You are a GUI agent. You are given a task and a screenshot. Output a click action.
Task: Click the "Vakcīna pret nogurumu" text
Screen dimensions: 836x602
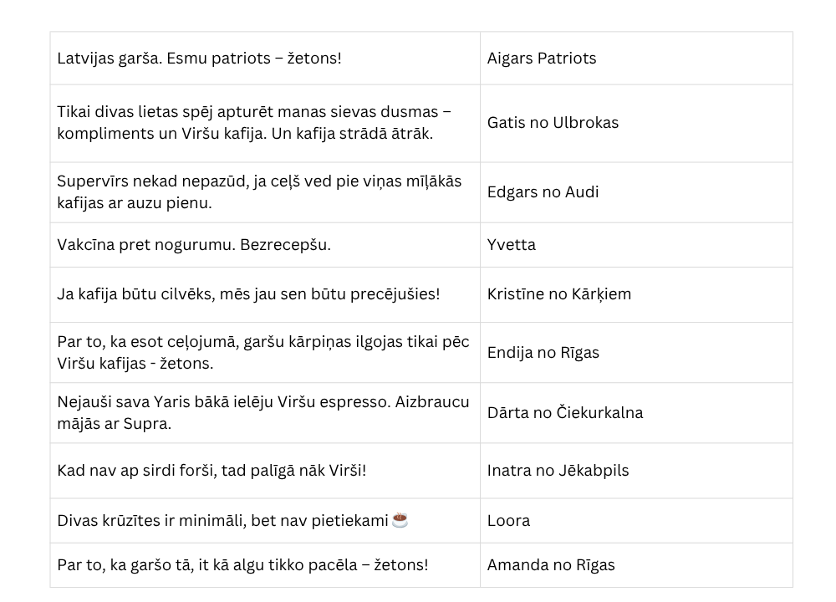click(194, 245)
